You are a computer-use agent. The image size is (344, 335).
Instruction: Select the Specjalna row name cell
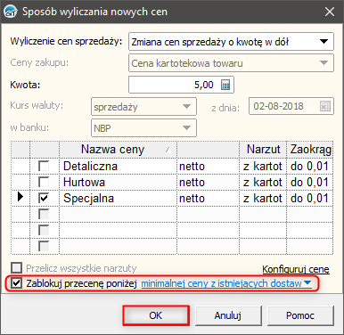118,198
